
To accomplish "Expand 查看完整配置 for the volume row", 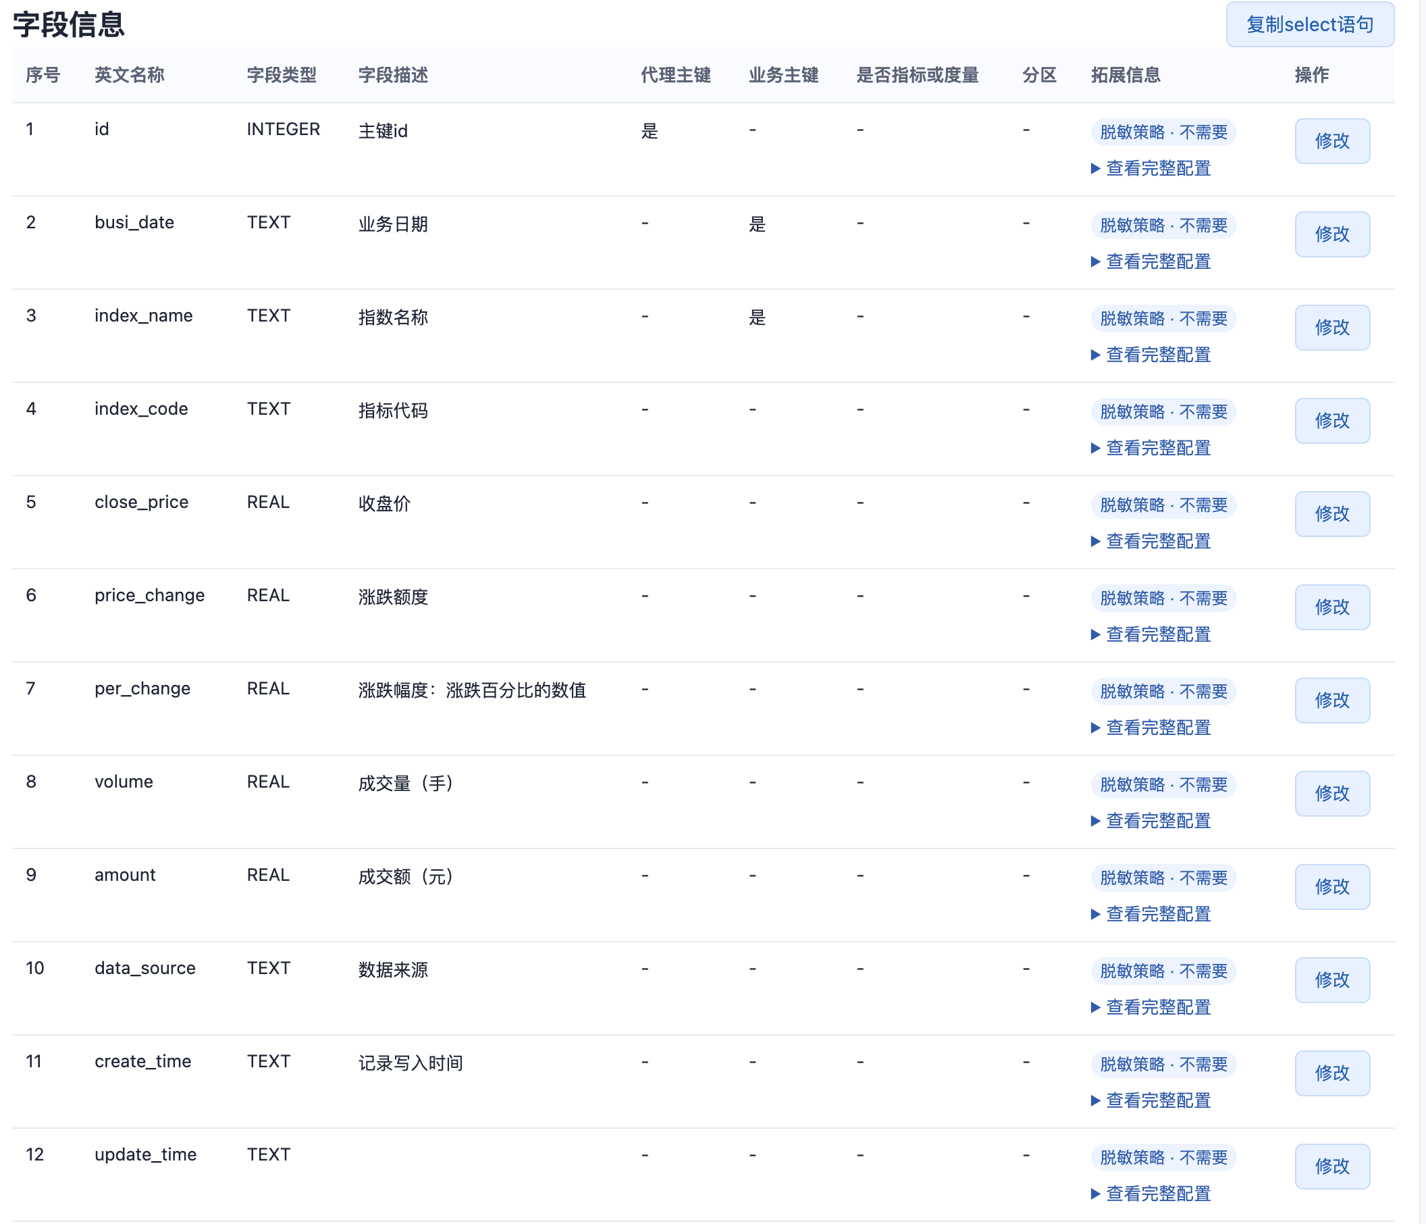I will pos(1151,821).
